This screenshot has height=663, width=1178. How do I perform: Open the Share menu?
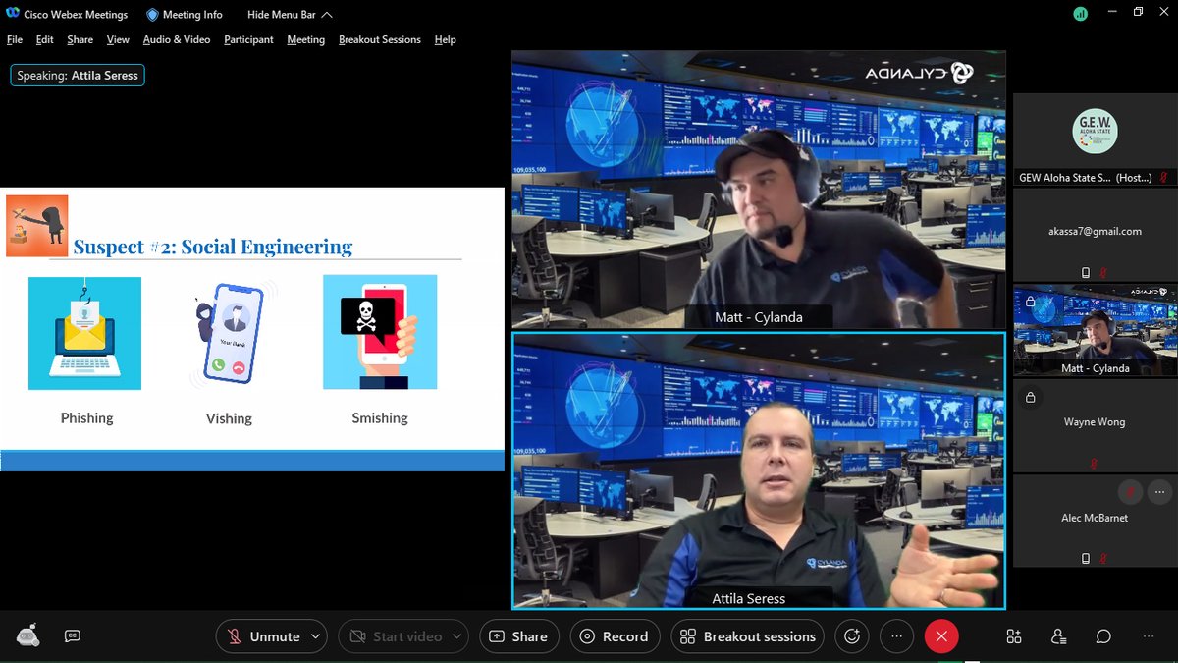(80, 40)
